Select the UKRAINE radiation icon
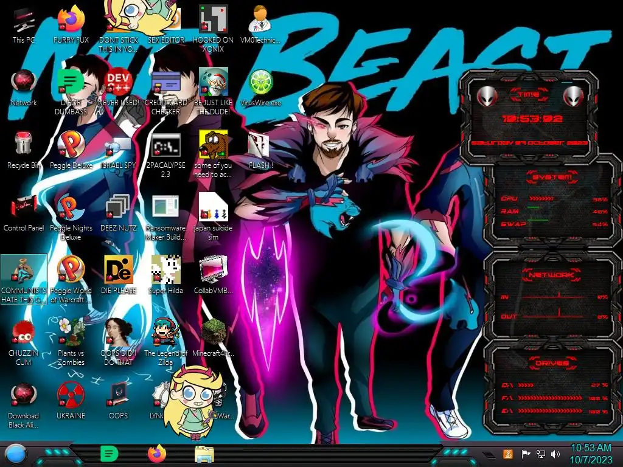This screenshot has height=467, width=623. click(71, 401)
